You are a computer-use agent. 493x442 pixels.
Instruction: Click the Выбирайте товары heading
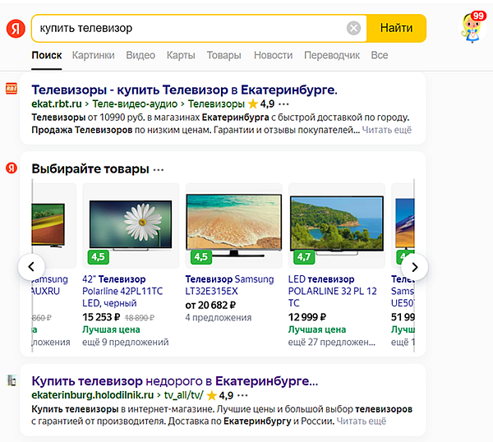point(90,168)
